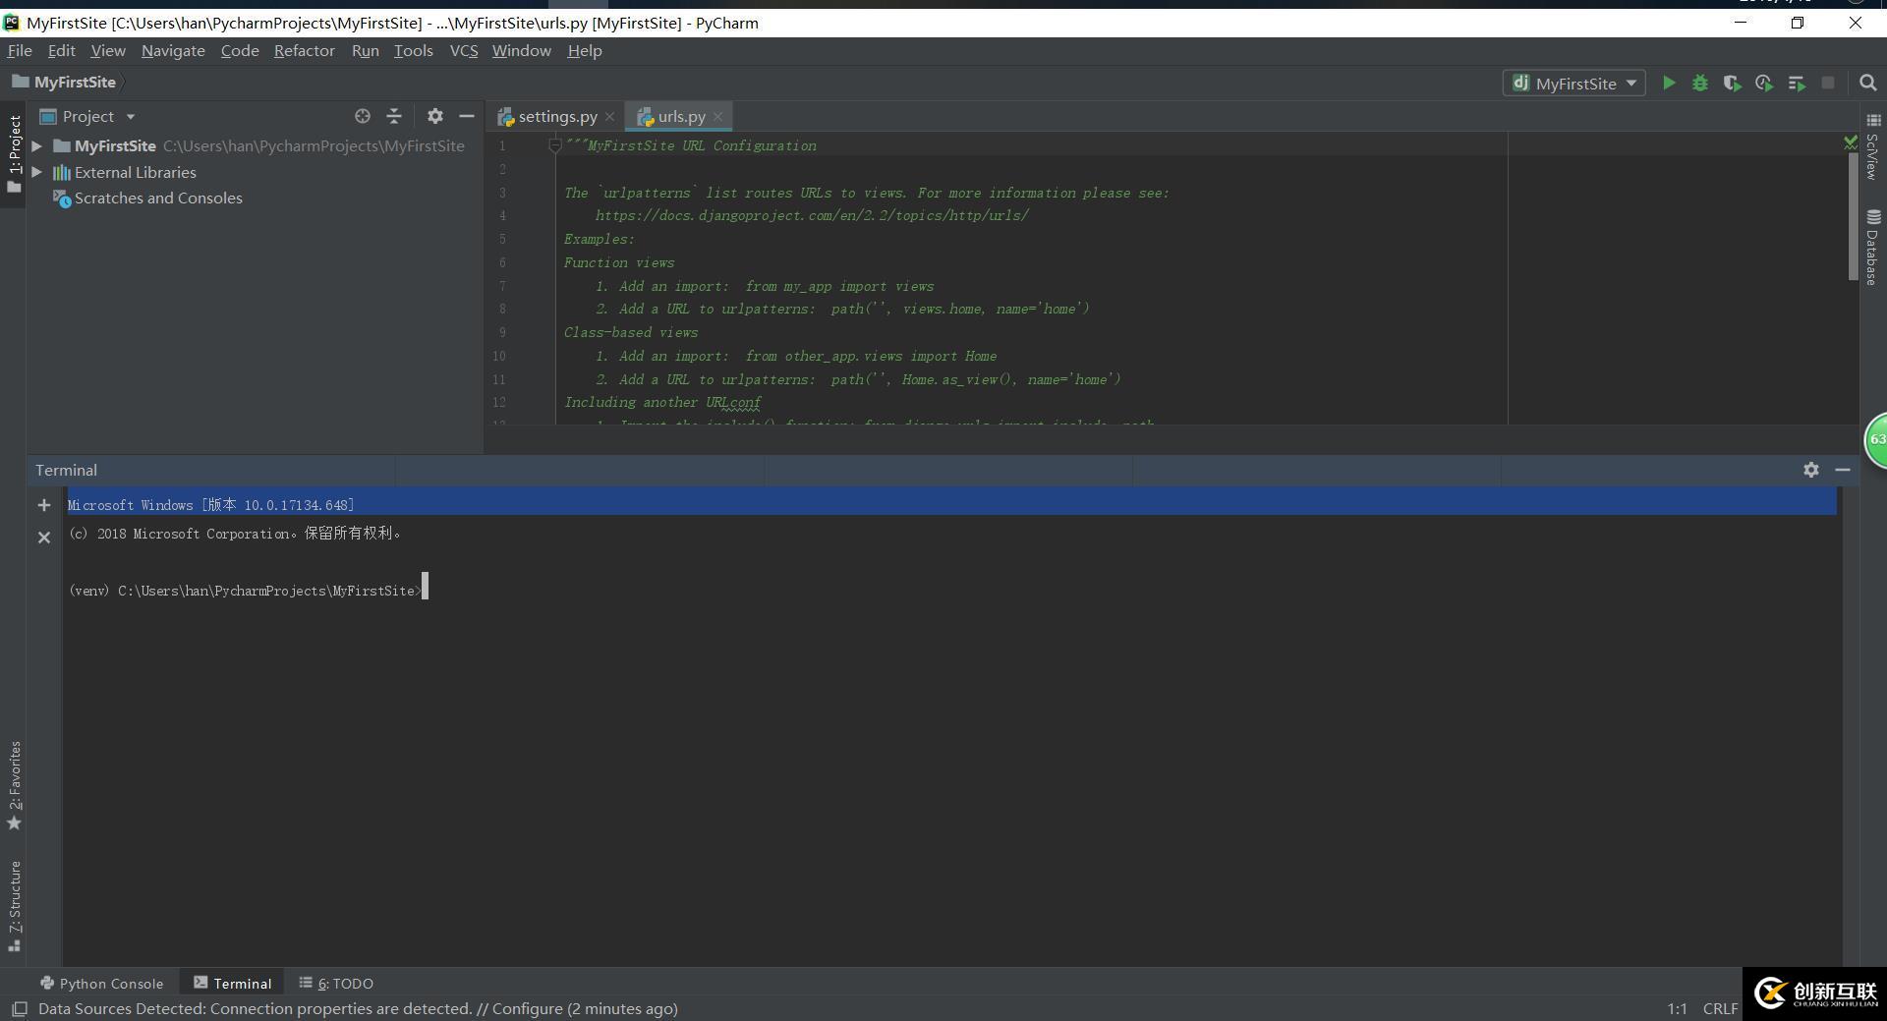
Task: Add a new terminal session
Action: pos(44,505)
